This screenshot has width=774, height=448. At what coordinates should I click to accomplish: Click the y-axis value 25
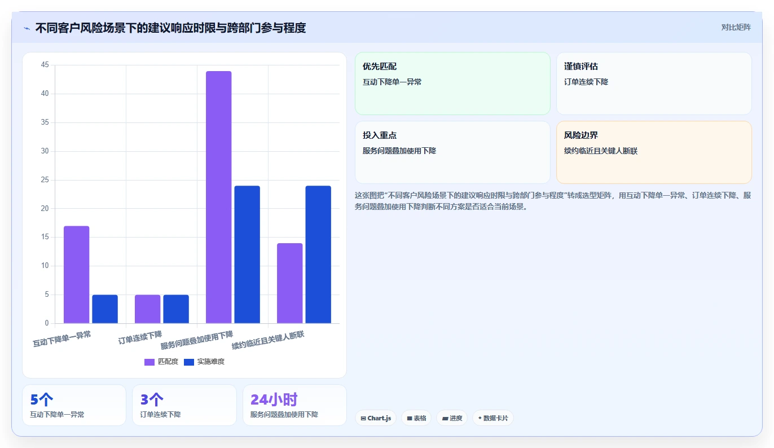(x=45, y=180)
